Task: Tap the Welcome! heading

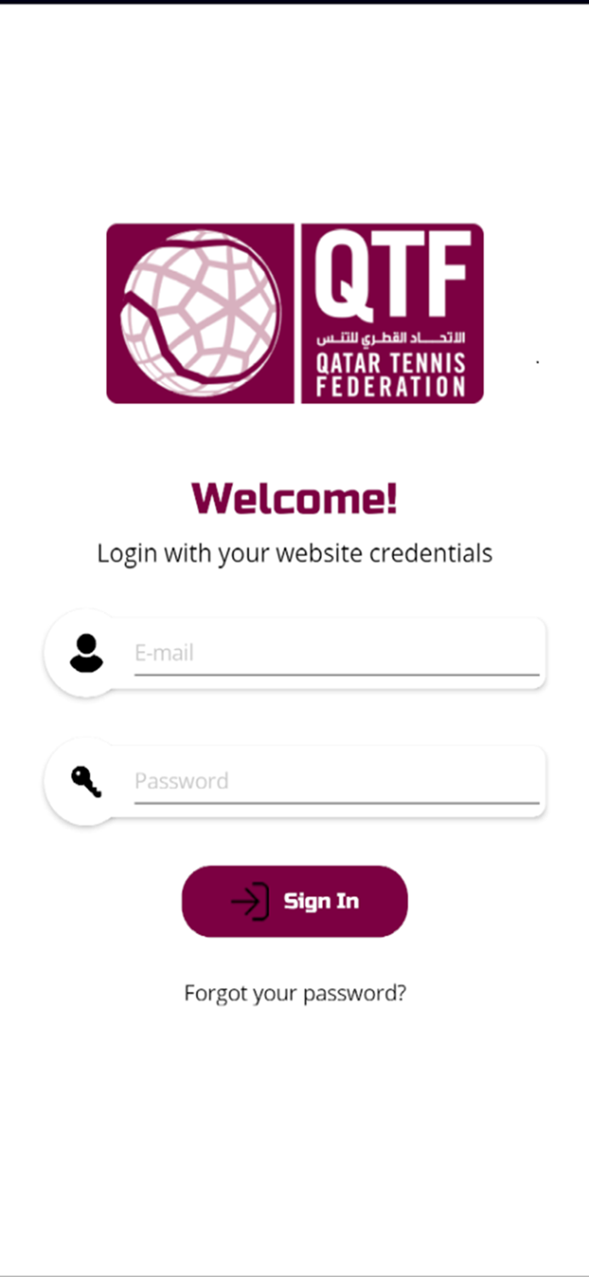Action: (294, 498)
